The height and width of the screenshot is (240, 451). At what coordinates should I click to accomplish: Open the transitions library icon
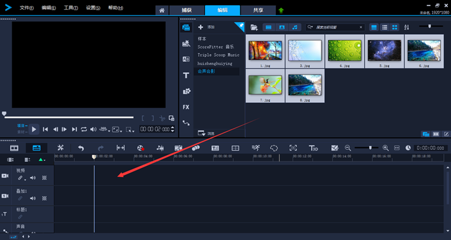(x=186, y=59)
